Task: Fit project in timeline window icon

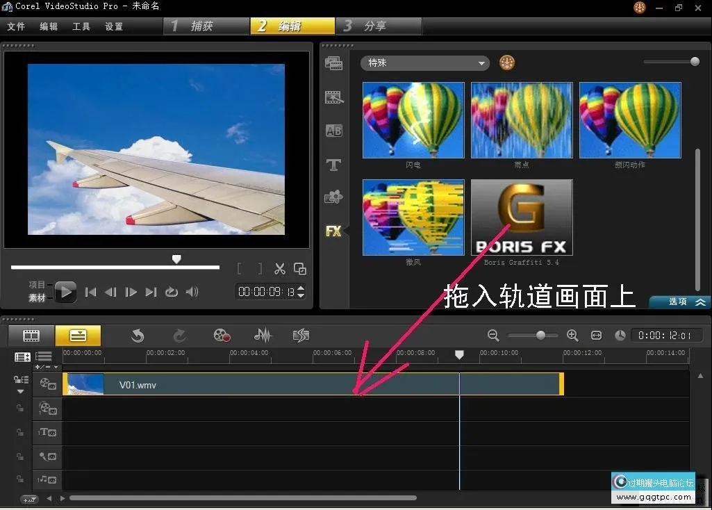Action: tap(596, 336)
